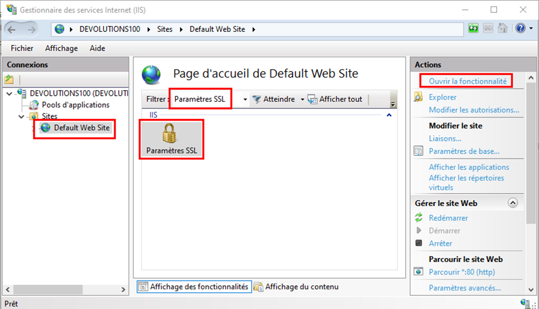This screenshot has height=309, width=539.
Task: Collapse the Sites node in the tree
Action: point(21,116)
